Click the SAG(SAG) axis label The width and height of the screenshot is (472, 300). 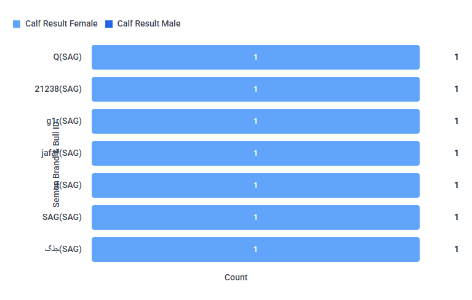pyautogui.click(x=62, y=217)
